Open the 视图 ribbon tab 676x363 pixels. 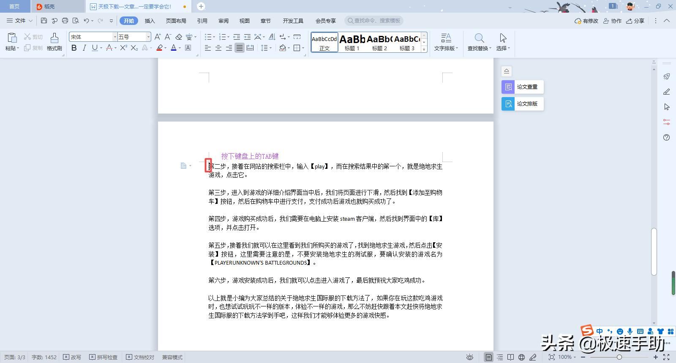[x=245, y=21]
